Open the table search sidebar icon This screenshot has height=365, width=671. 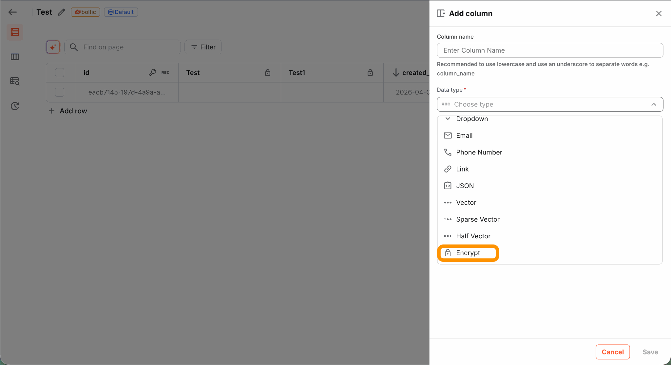[15, 81]
